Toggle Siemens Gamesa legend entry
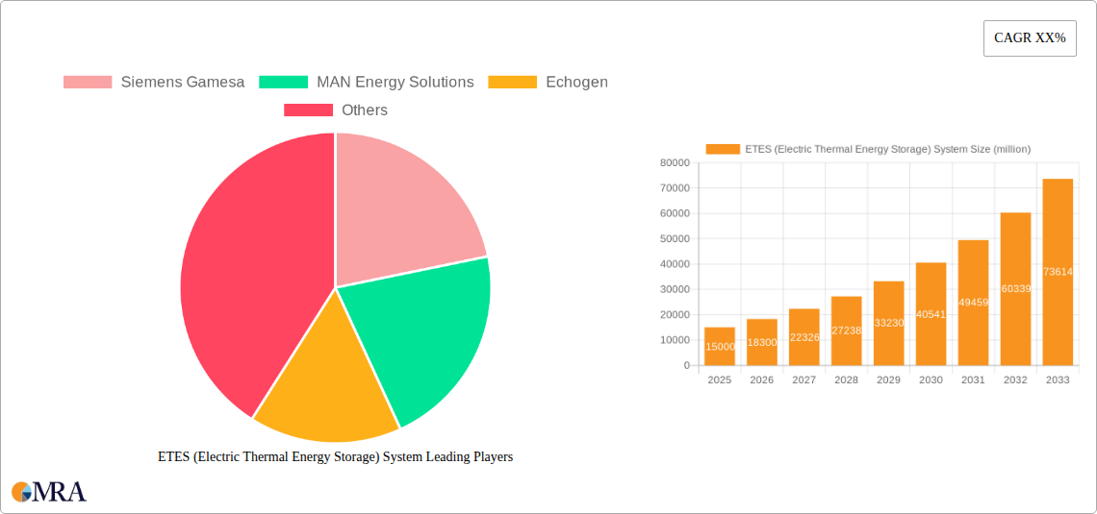Viewport: 1097px width, 514px height. click(154, 83)
